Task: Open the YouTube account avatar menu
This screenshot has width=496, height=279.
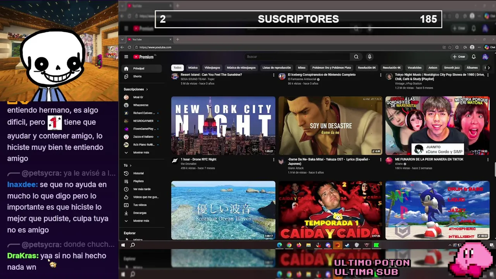Action: point(485,57)
